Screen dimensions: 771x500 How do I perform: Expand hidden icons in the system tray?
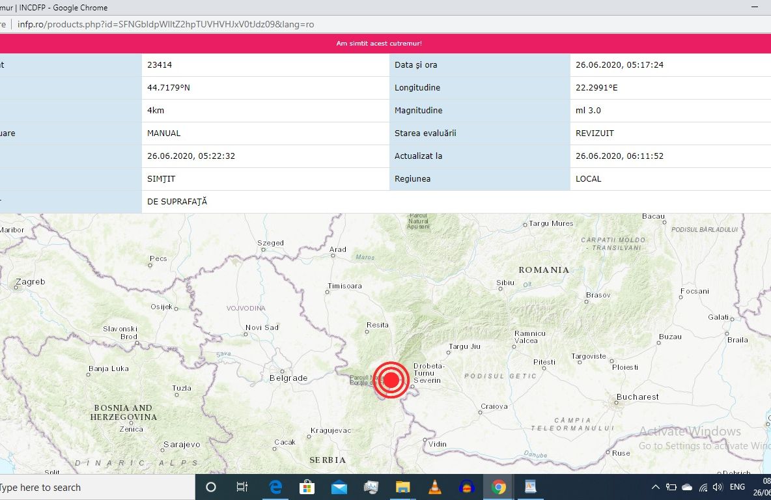(x=655, y=486)
